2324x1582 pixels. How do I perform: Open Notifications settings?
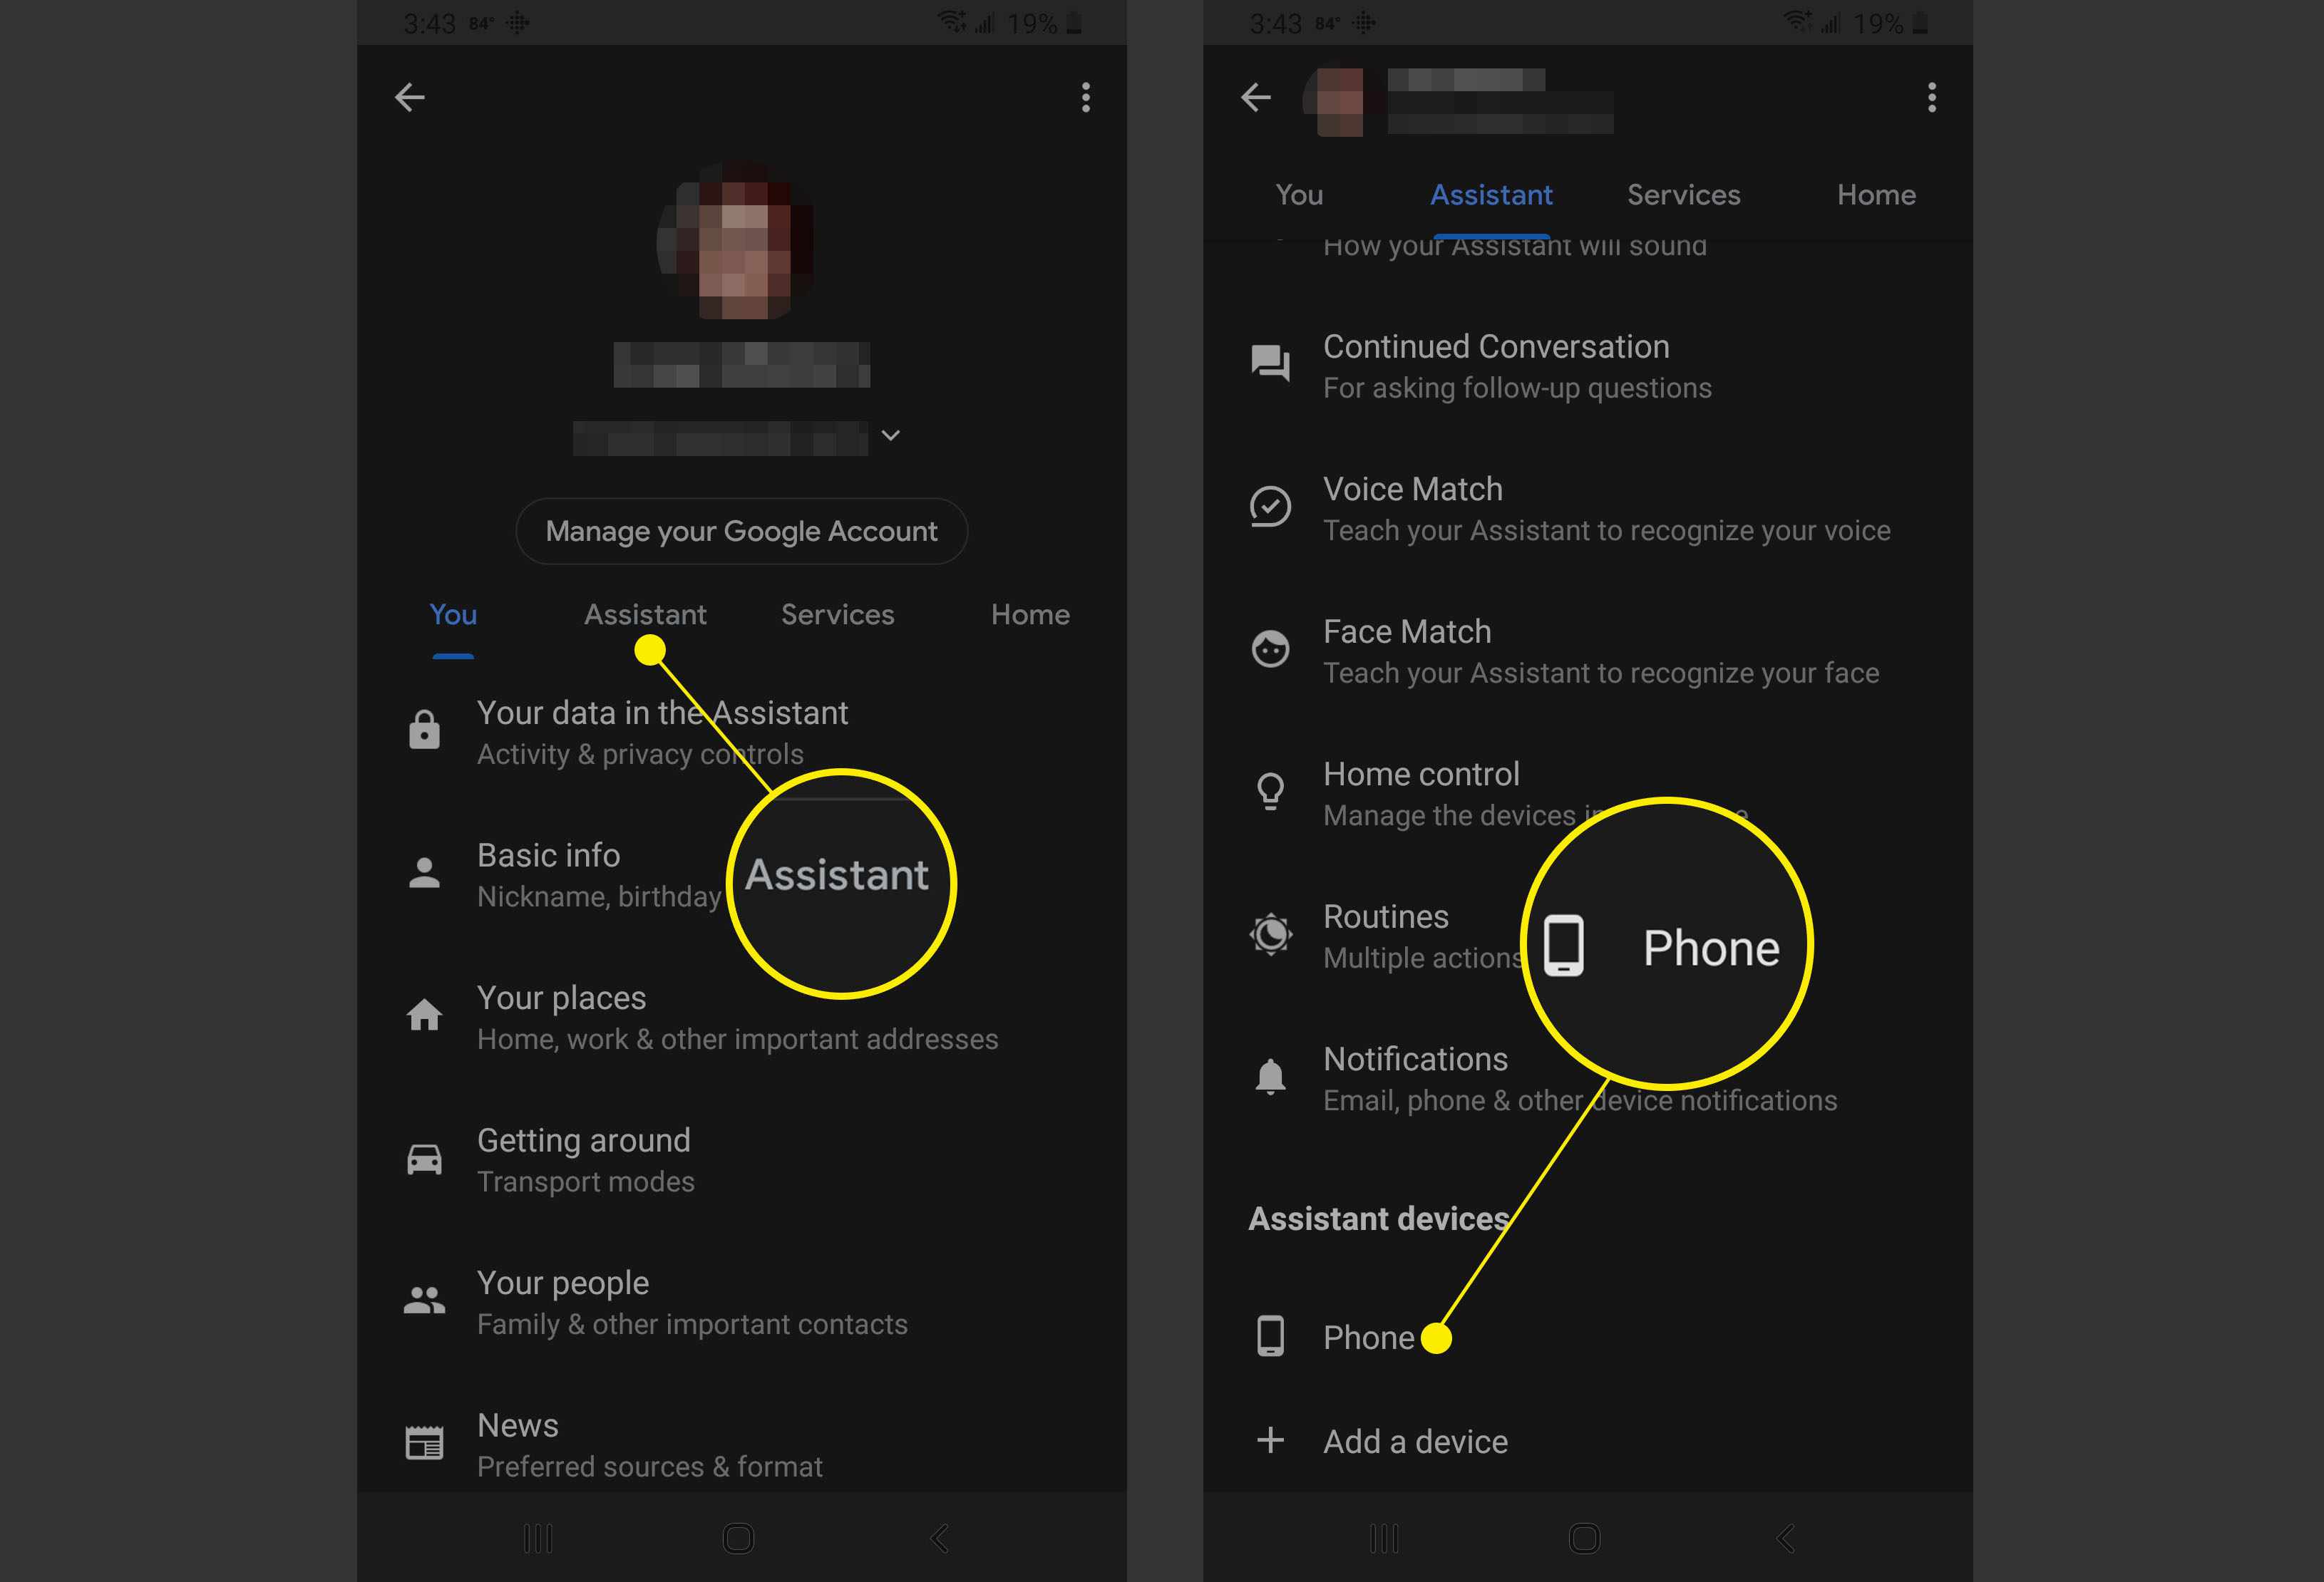click(1587, 1078)
